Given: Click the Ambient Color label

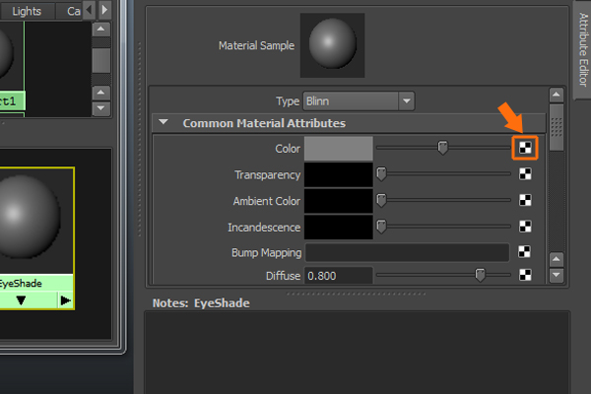Looking at the screenshot, I should 267,201.
